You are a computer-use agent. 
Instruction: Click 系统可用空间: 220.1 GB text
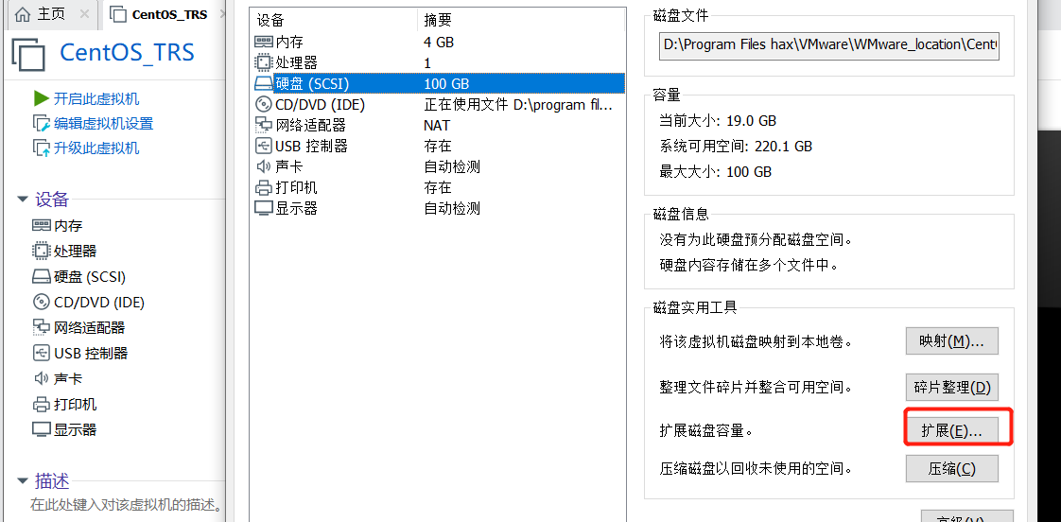pyautogui.click(x=736, y=147)
